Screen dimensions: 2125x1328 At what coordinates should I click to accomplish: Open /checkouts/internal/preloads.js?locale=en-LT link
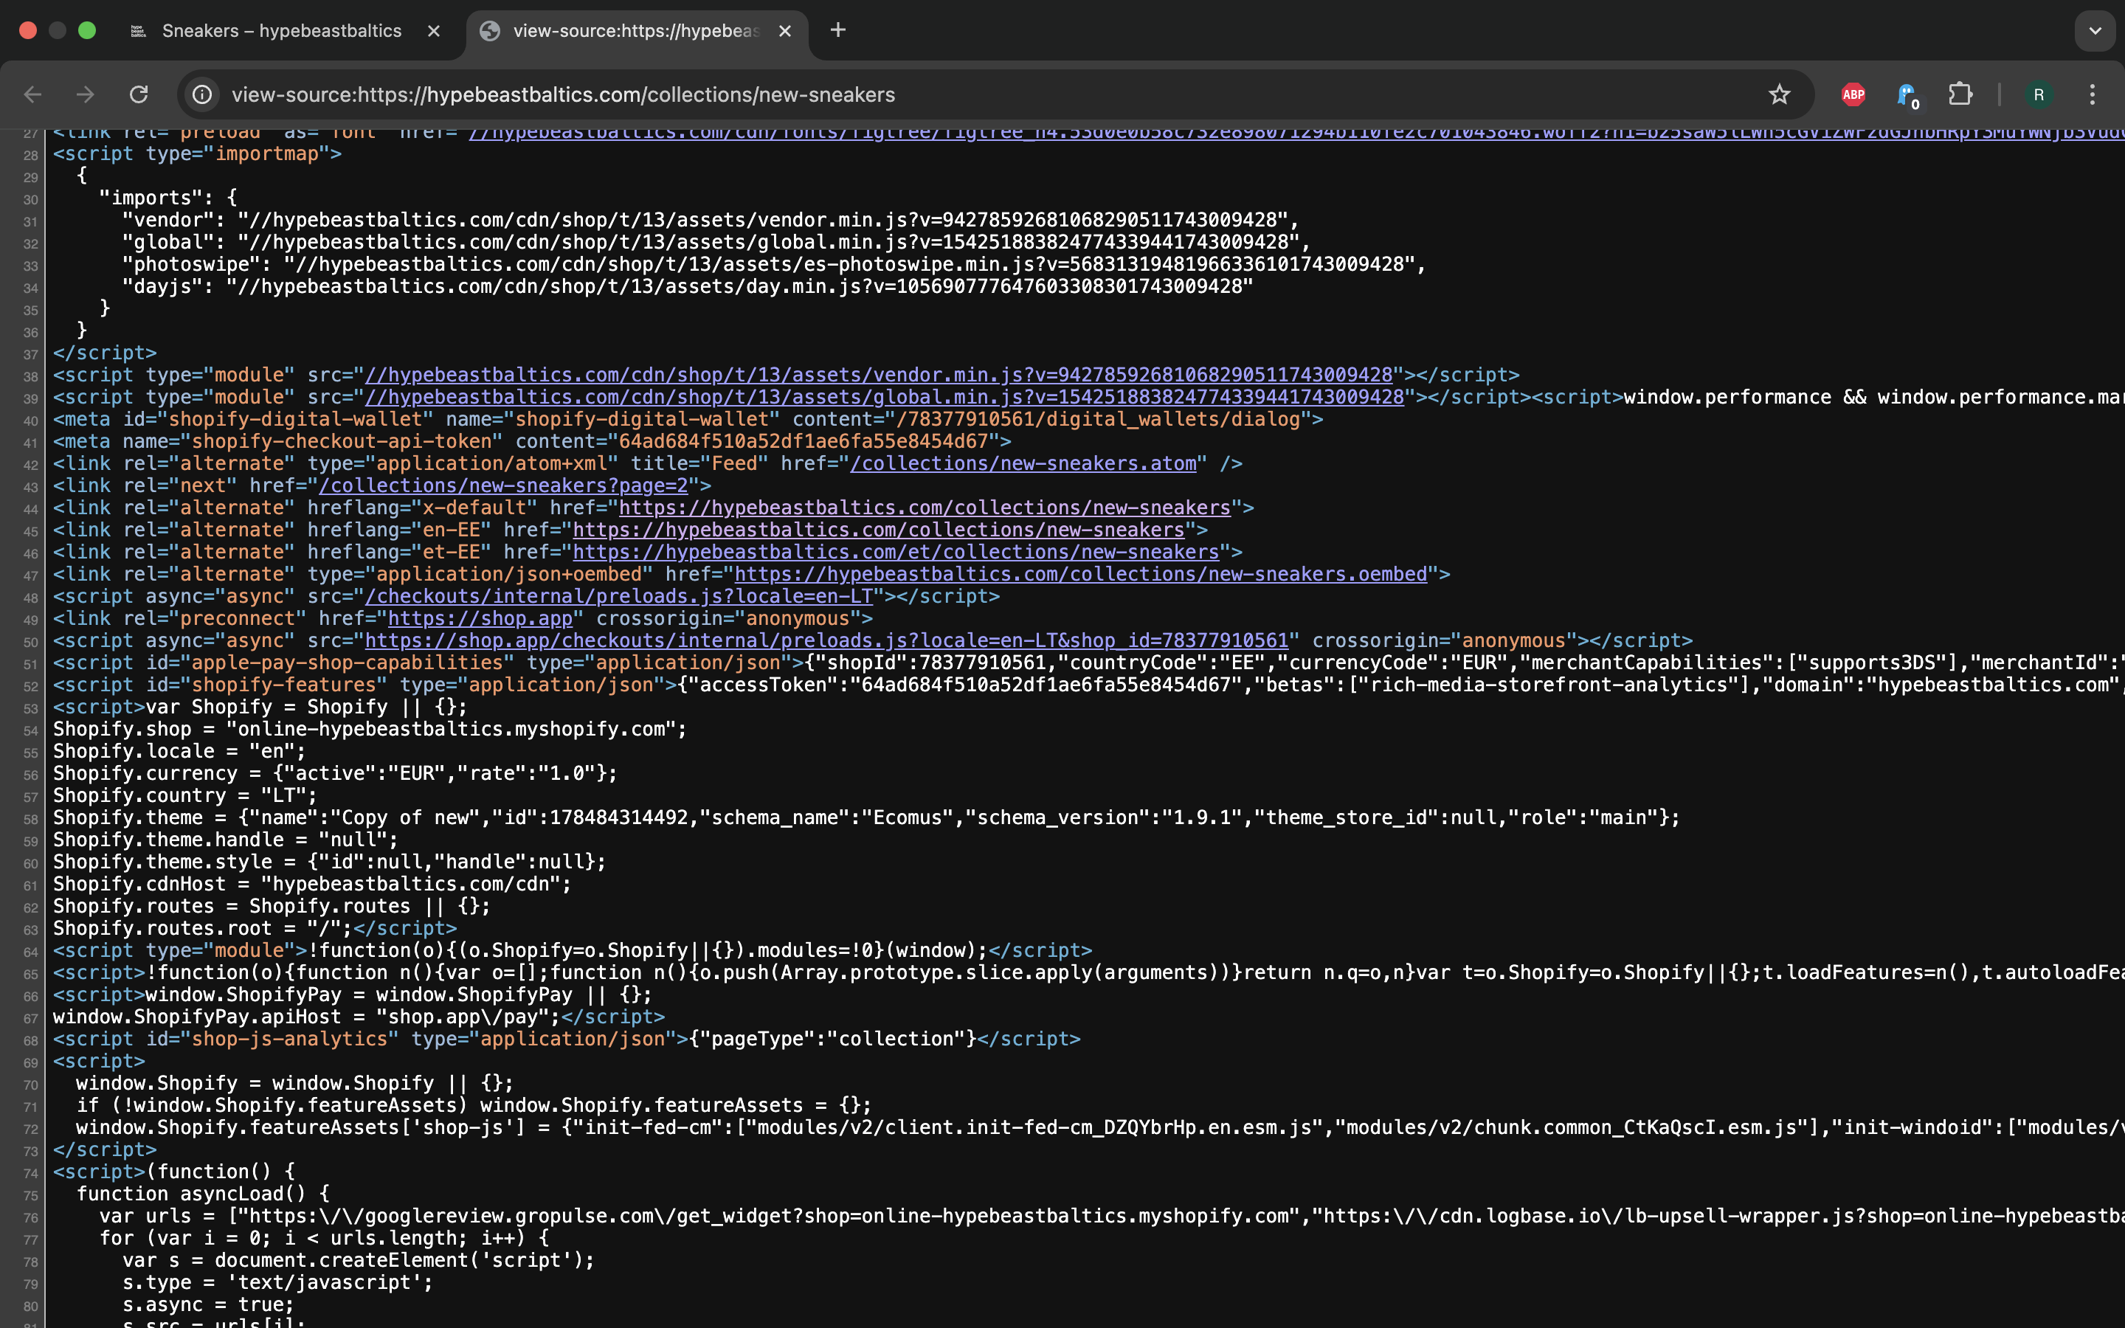619,596
